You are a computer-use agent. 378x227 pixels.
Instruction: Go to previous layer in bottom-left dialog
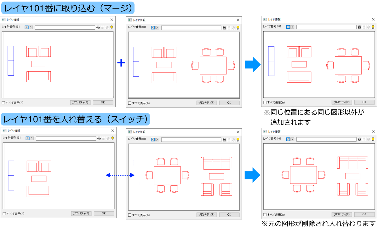[x=28, y=138]
